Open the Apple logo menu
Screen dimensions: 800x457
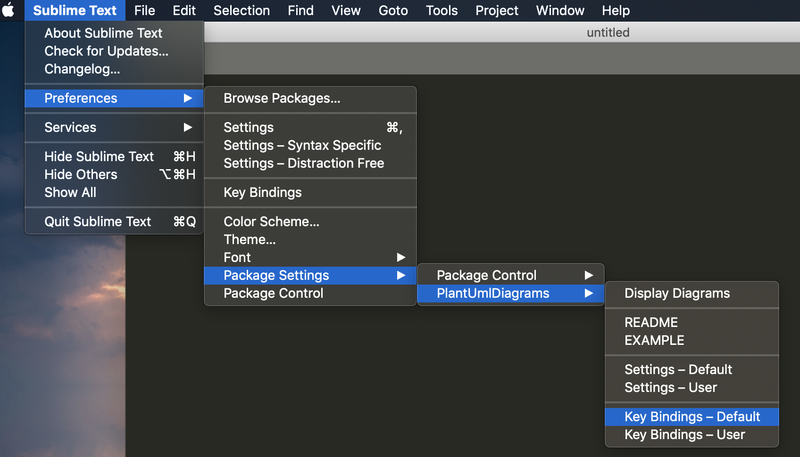pyautogui.click(x=8, y=10)
